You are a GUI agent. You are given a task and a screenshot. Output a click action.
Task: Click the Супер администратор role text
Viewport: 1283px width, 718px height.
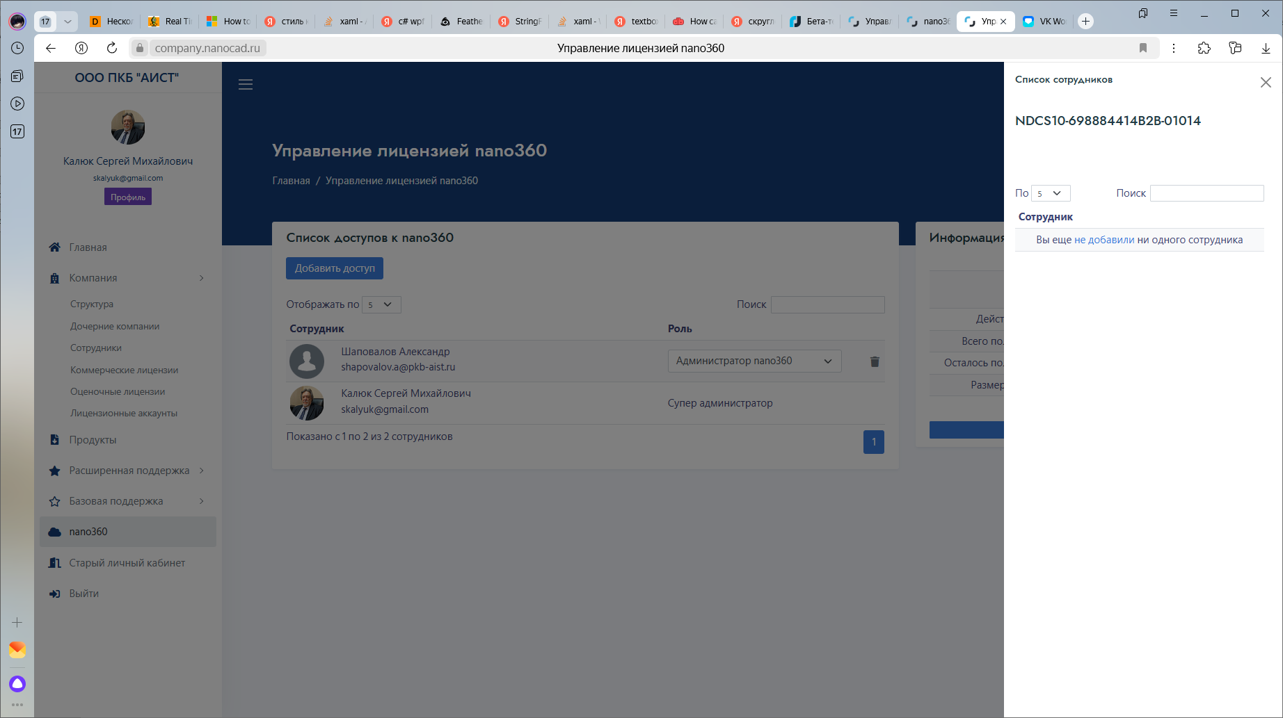point(720,403)
